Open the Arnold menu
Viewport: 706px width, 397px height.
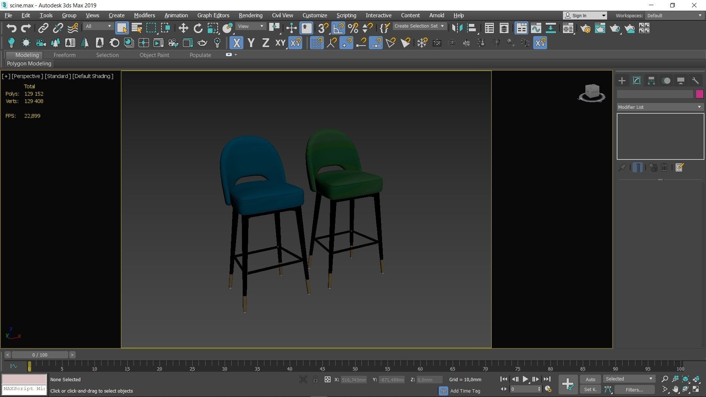[x=436, y=15]
